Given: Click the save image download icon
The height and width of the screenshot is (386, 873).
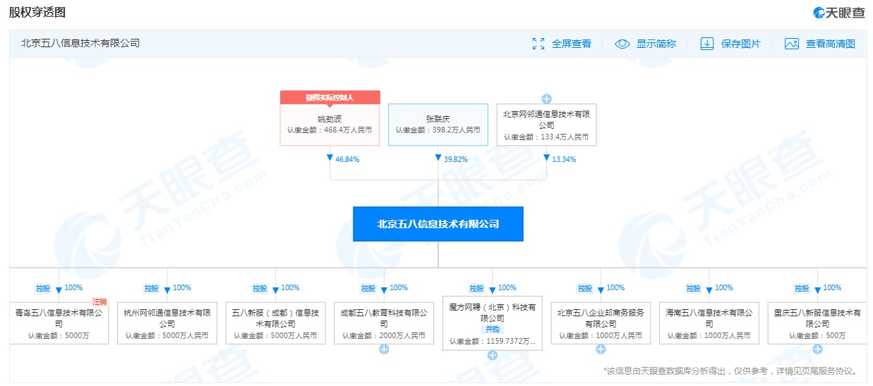Looking at the screenshot, I should [706, 44].
